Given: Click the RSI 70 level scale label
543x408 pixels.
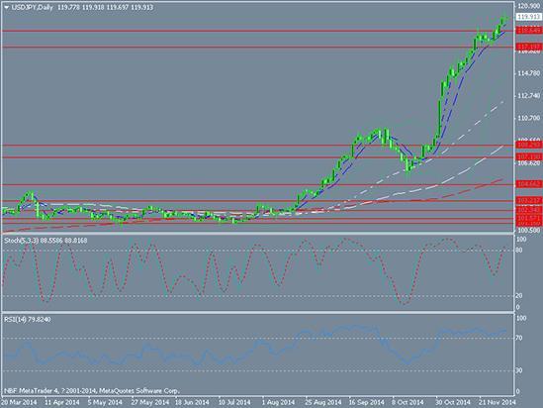Looking at the screenshot, I should coord(520,338).
